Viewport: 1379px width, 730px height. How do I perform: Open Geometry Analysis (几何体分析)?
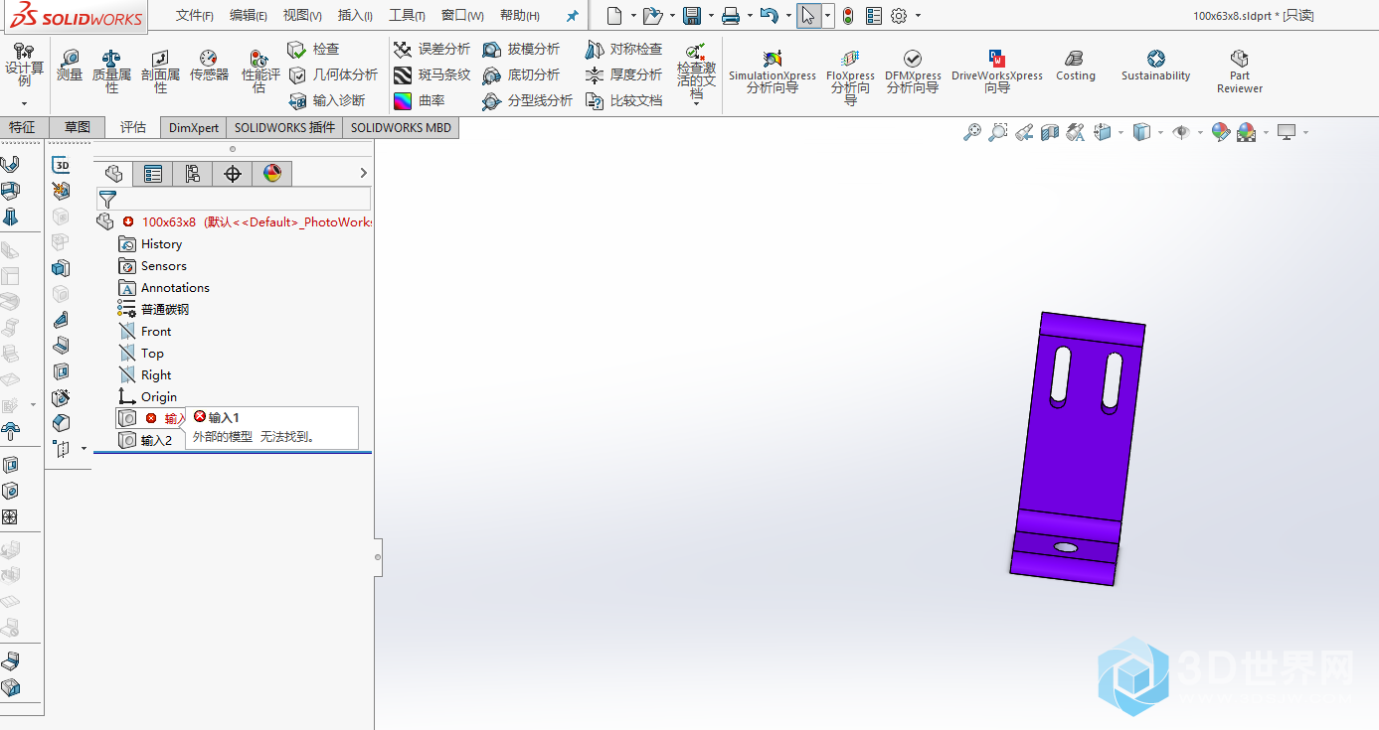(x=333, y=74)
